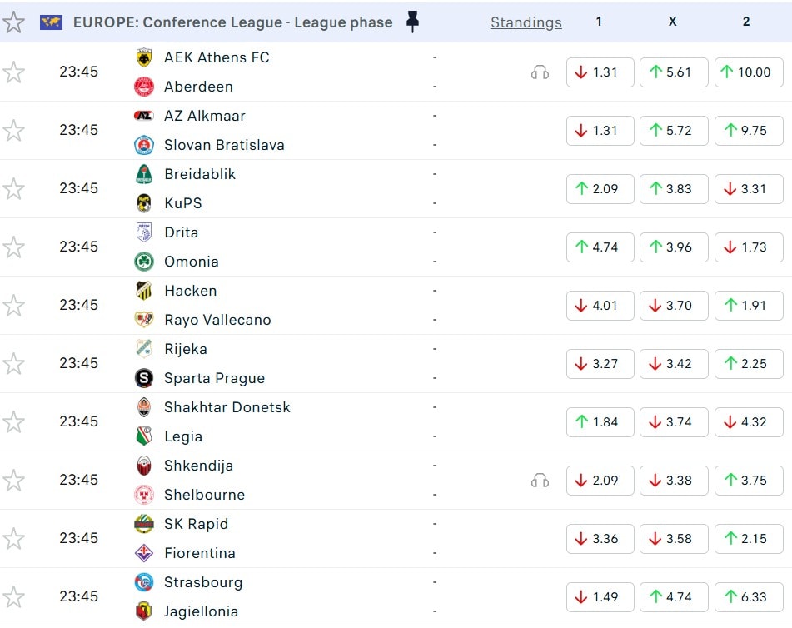Click the AEK Athens FC club crest
792x628 pixels.
point(144,57)
